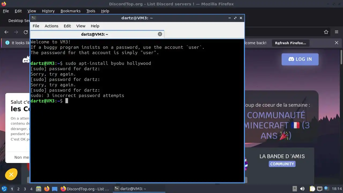Close the dartz@VM3 terminal tab

pos(160,34)
